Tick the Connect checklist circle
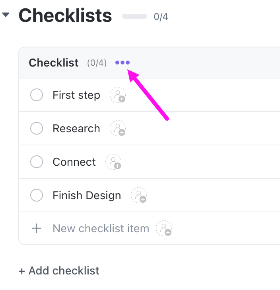 pos(37,162)
